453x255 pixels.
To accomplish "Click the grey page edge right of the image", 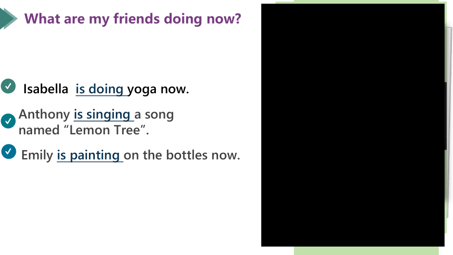I will pos(449,121).
